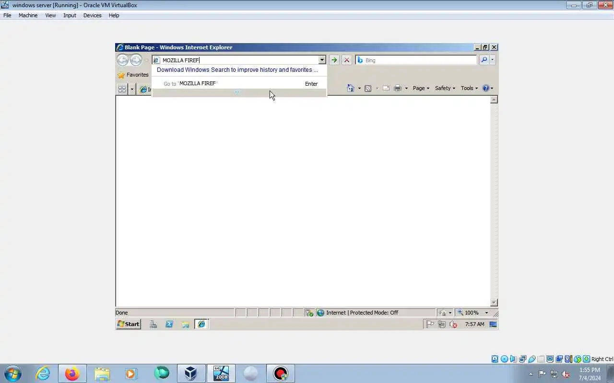Expand the Tools menu in command bar
Viewport: 614px width, 383px height.
(469, 88)
